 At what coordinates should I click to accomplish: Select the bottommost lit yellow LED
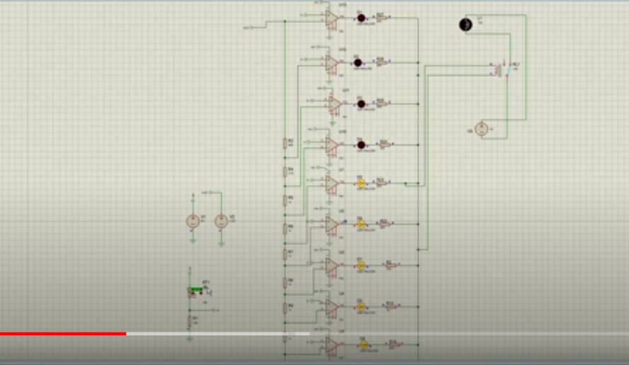point(364,344)
